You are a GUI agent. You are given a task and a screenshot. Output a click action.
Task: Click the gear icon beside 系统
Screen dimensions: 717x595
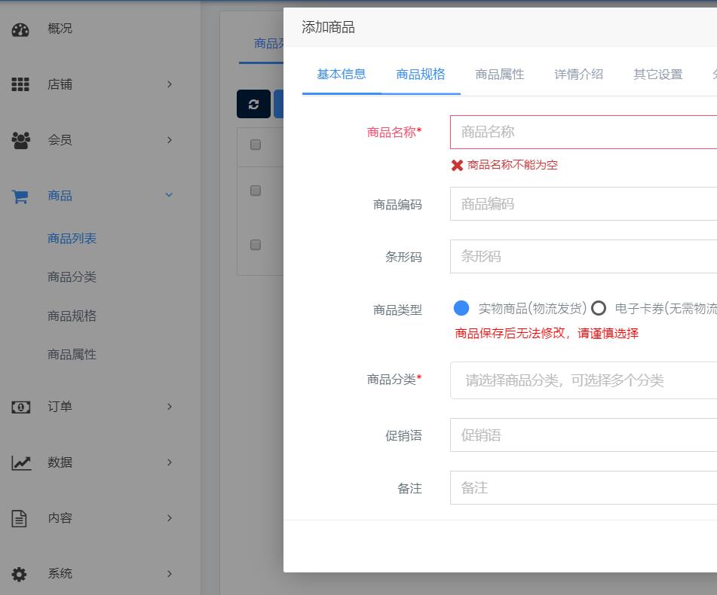click(x=19, y=574)
